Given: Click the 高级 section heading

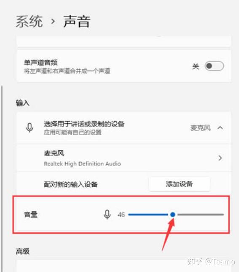Looking at the screenshot, I should click(23, 251).
